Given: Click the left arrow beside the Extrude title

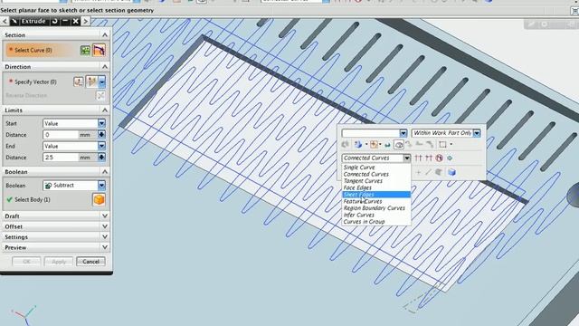Looking at the screenshot, I should pos(5,21).
